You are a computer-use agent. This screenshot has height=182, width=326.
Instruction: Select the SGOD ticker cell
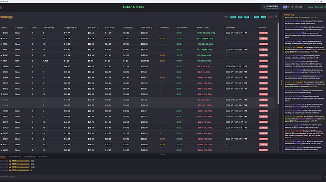tap(5, 128)
